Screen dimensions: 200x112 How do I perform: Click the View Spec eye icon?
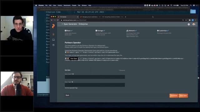coord(68,58)
